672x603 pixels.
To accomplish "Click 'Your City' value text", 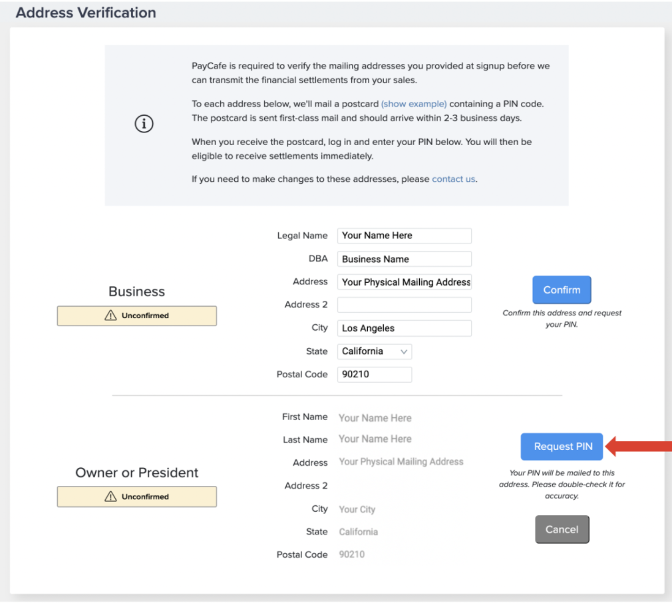I will (357, 509).
